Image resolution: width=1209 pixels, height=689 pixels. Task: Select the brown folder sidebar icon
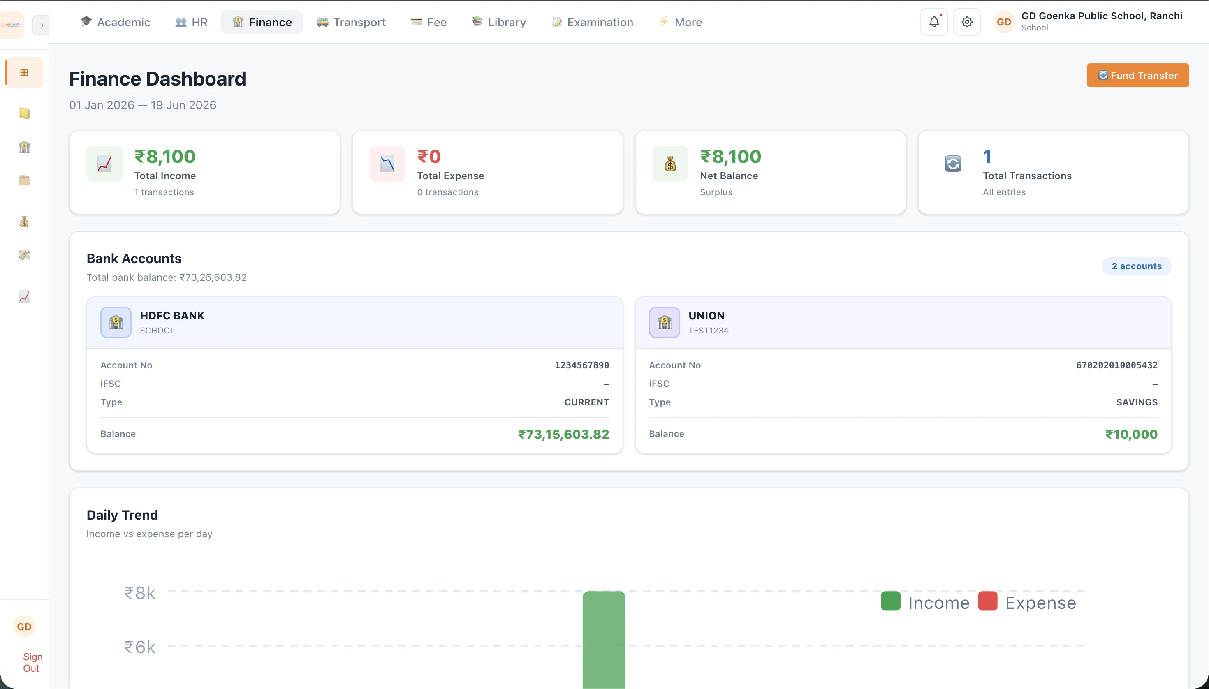(x=24, y=180)
